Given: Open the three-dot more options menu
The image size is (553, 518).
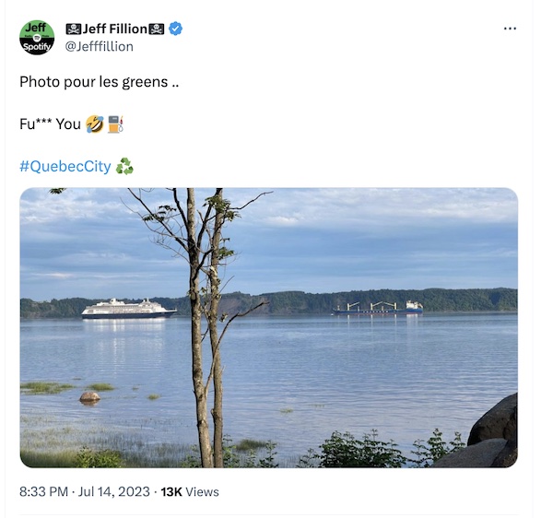Looking at the screenshot, I should [510, 29].
